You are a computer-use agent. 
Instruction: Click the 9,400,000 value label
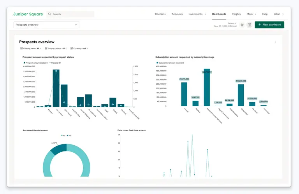[264, 101]
